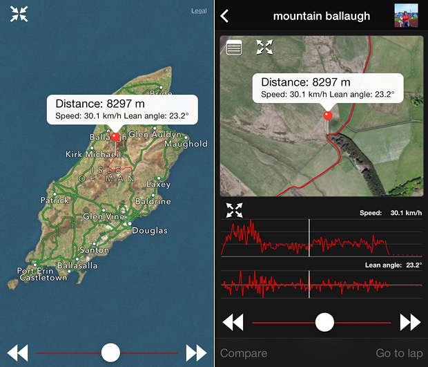The height and width of the screenshot is (367, 428).
Task: Expand the satellite map to full screen
Action: (x=264, y=48)
